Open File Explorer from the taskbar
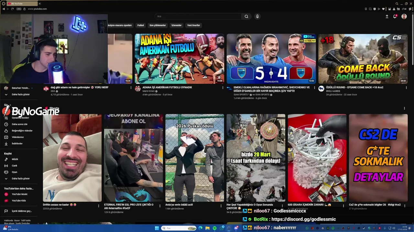This screenshot has width=414, height=232. [207, 228]
